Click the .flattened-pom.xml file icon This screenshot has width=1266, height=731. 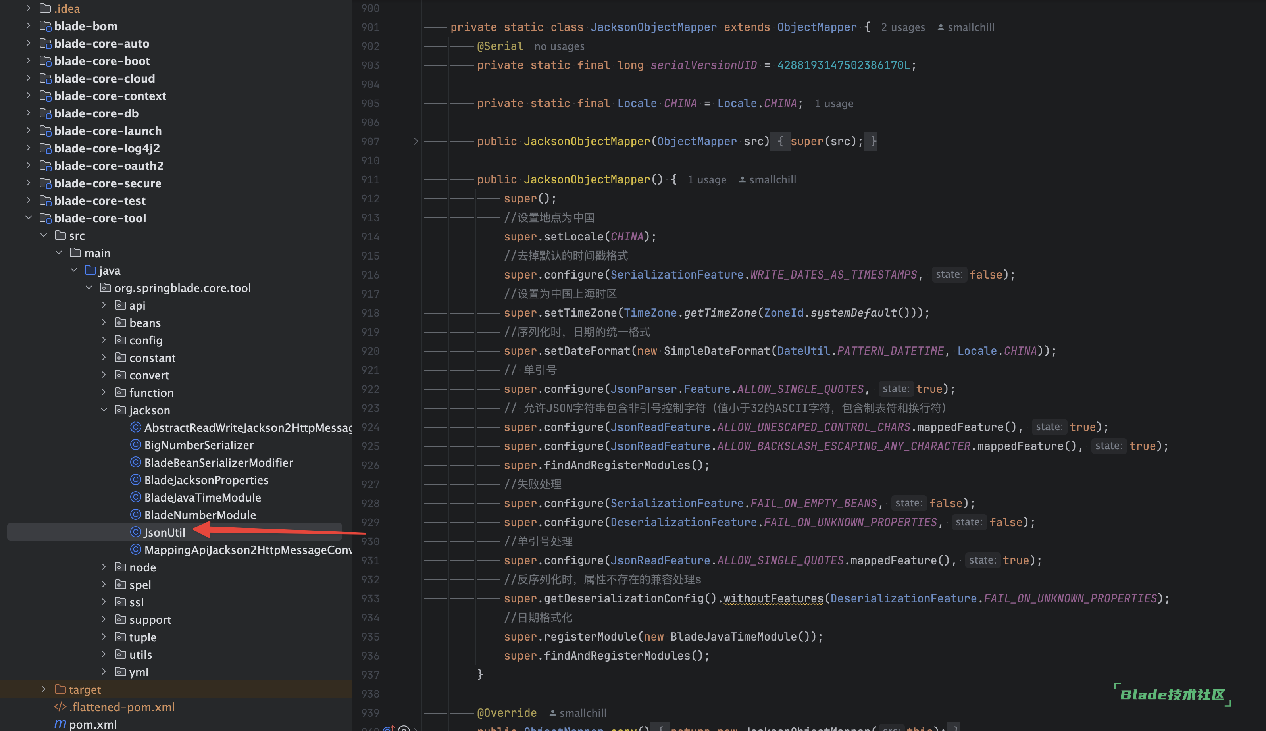coord(60,707)
